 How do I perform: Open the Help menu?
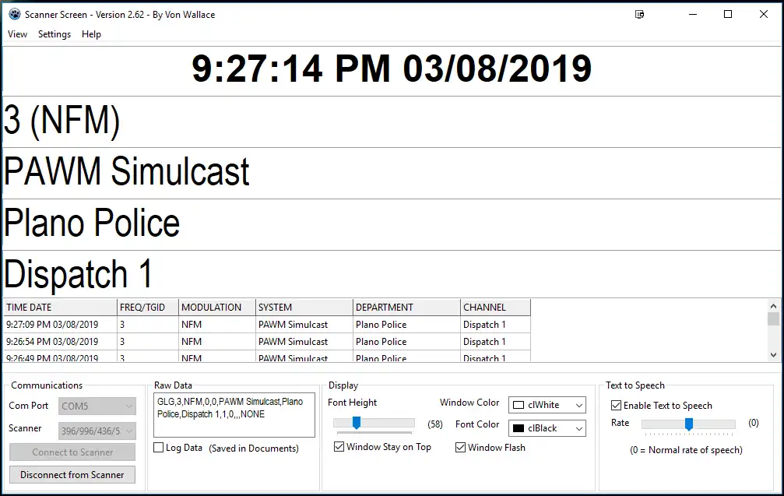pyautogui.click(x=92, y=34)
